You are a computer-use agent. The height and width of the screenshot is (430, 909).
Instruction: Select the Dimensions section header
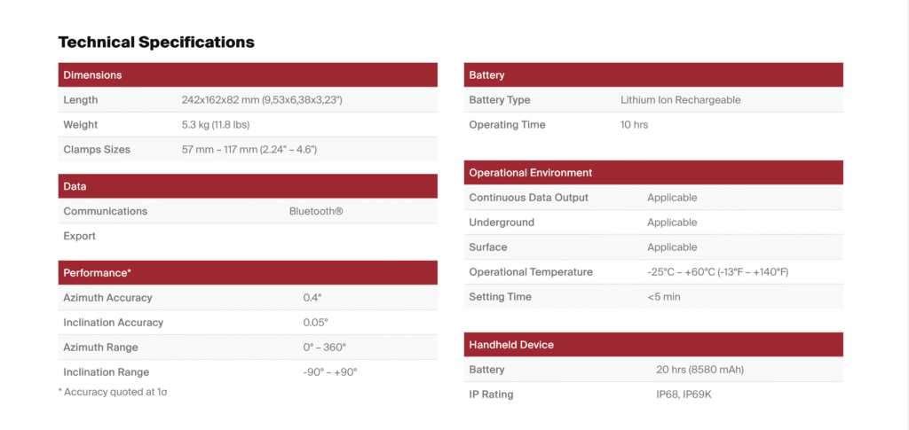[x=92, y=75]
